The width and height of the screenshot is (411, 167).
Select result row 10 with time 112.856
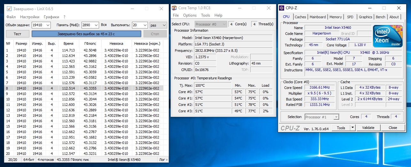pos(84,99)
